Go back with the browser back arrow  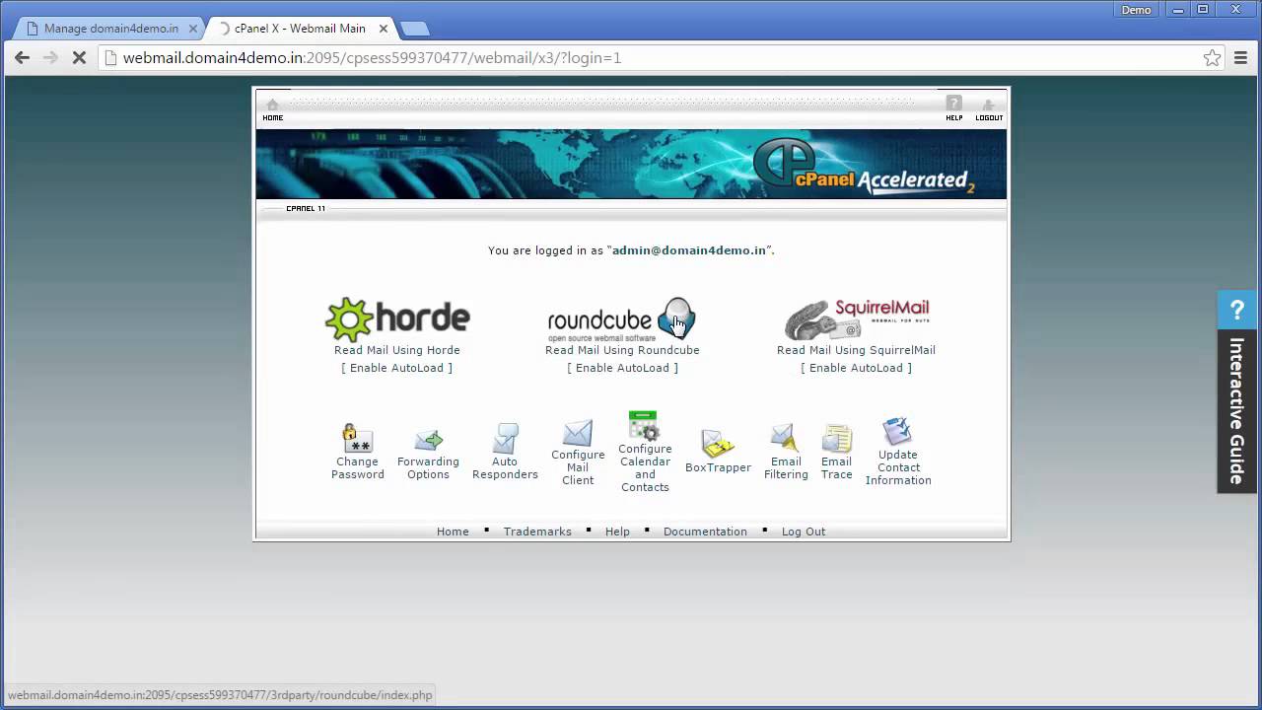22,58
